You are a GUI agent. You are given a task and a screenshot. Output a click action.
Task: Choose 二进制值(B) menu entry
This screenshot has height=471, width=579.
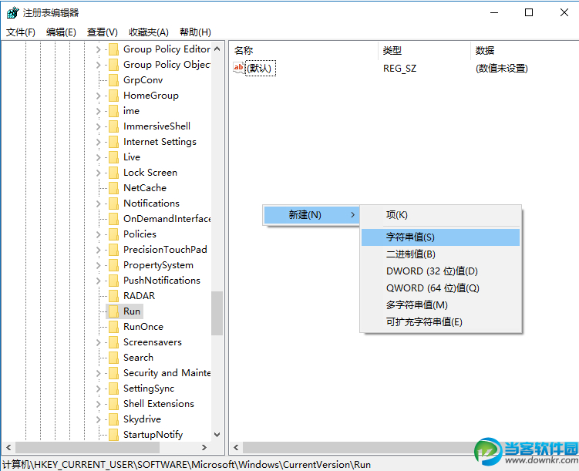point(440,254)
